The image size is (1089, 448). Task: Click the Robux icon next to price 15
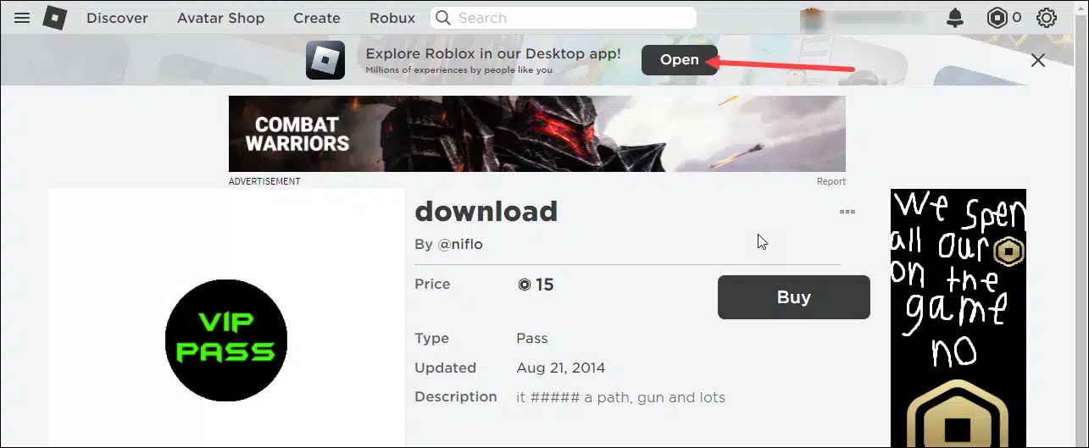click(525, 285)
